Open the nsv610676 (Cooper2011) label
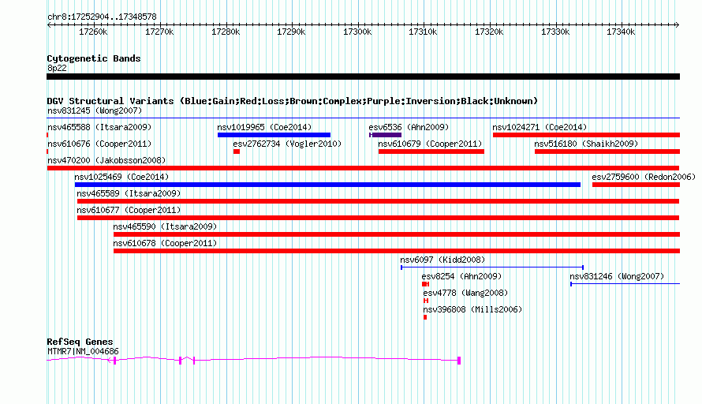702x404 pixels. coord(99,144)
